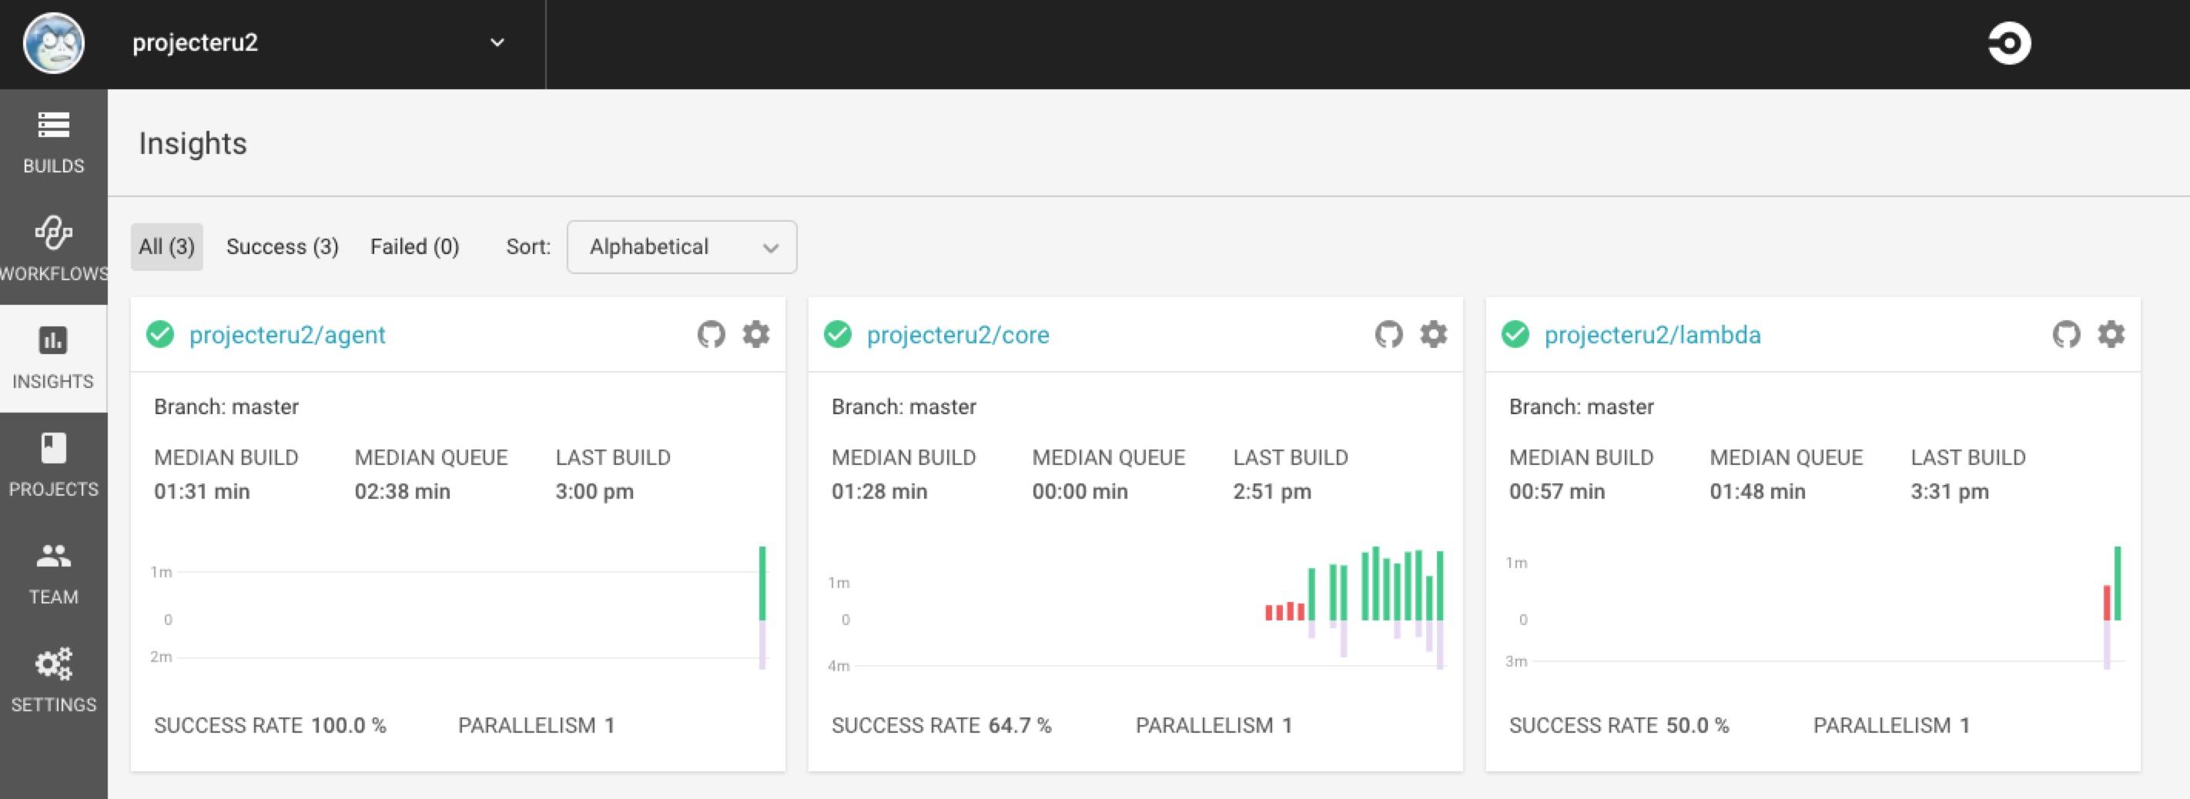Switch to the Success (3) filter
The width and height of the screenshot is (2190, 799).
tap(283, 247)
